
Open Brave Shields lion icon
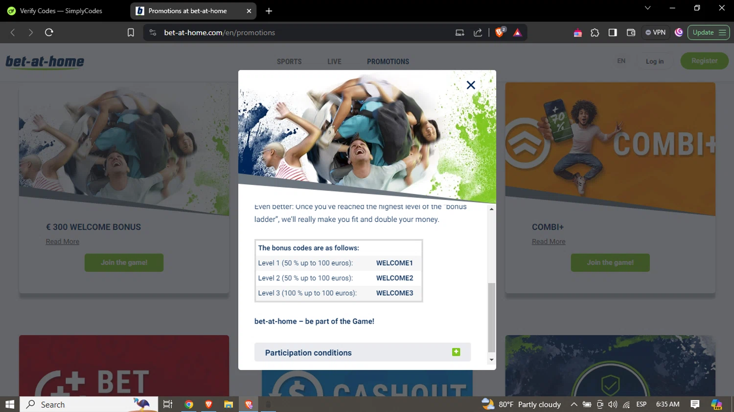(500, 32)
